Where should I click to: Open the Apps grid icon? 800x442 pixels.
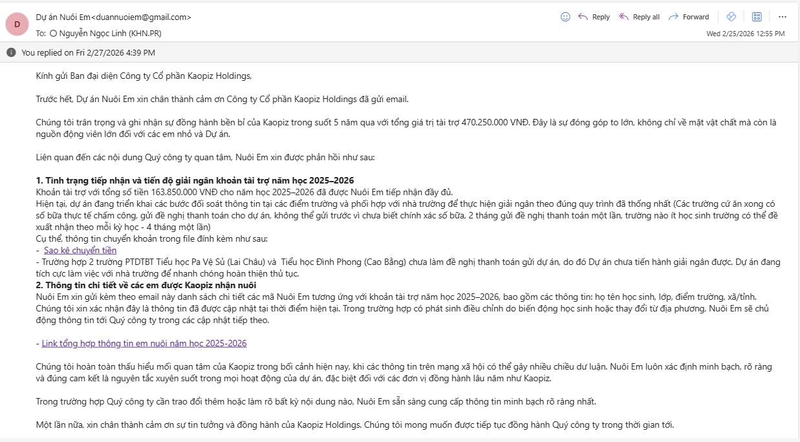coord(757,17)
